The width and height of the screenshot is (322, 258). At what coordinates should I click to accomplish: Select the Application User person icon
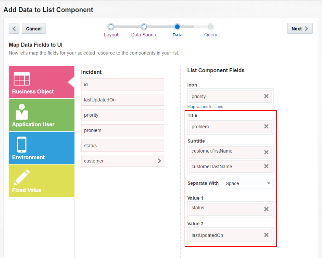point(22,111)
